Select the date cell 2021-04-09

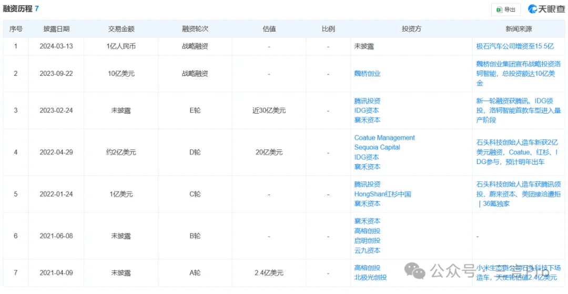pos(56,272)
